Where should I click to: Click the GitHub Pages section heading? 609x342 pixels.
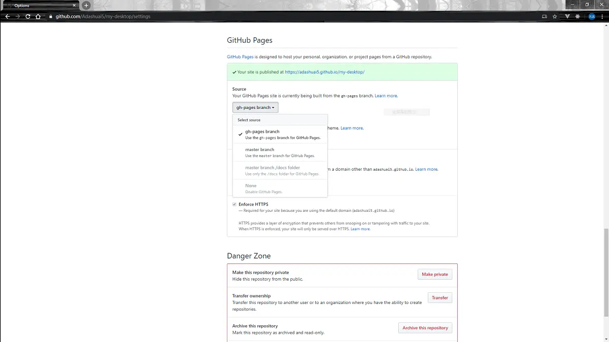point(250,40)
